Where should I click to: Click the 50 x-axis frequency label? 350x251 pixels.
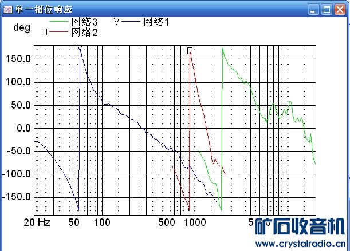point(74,222)
